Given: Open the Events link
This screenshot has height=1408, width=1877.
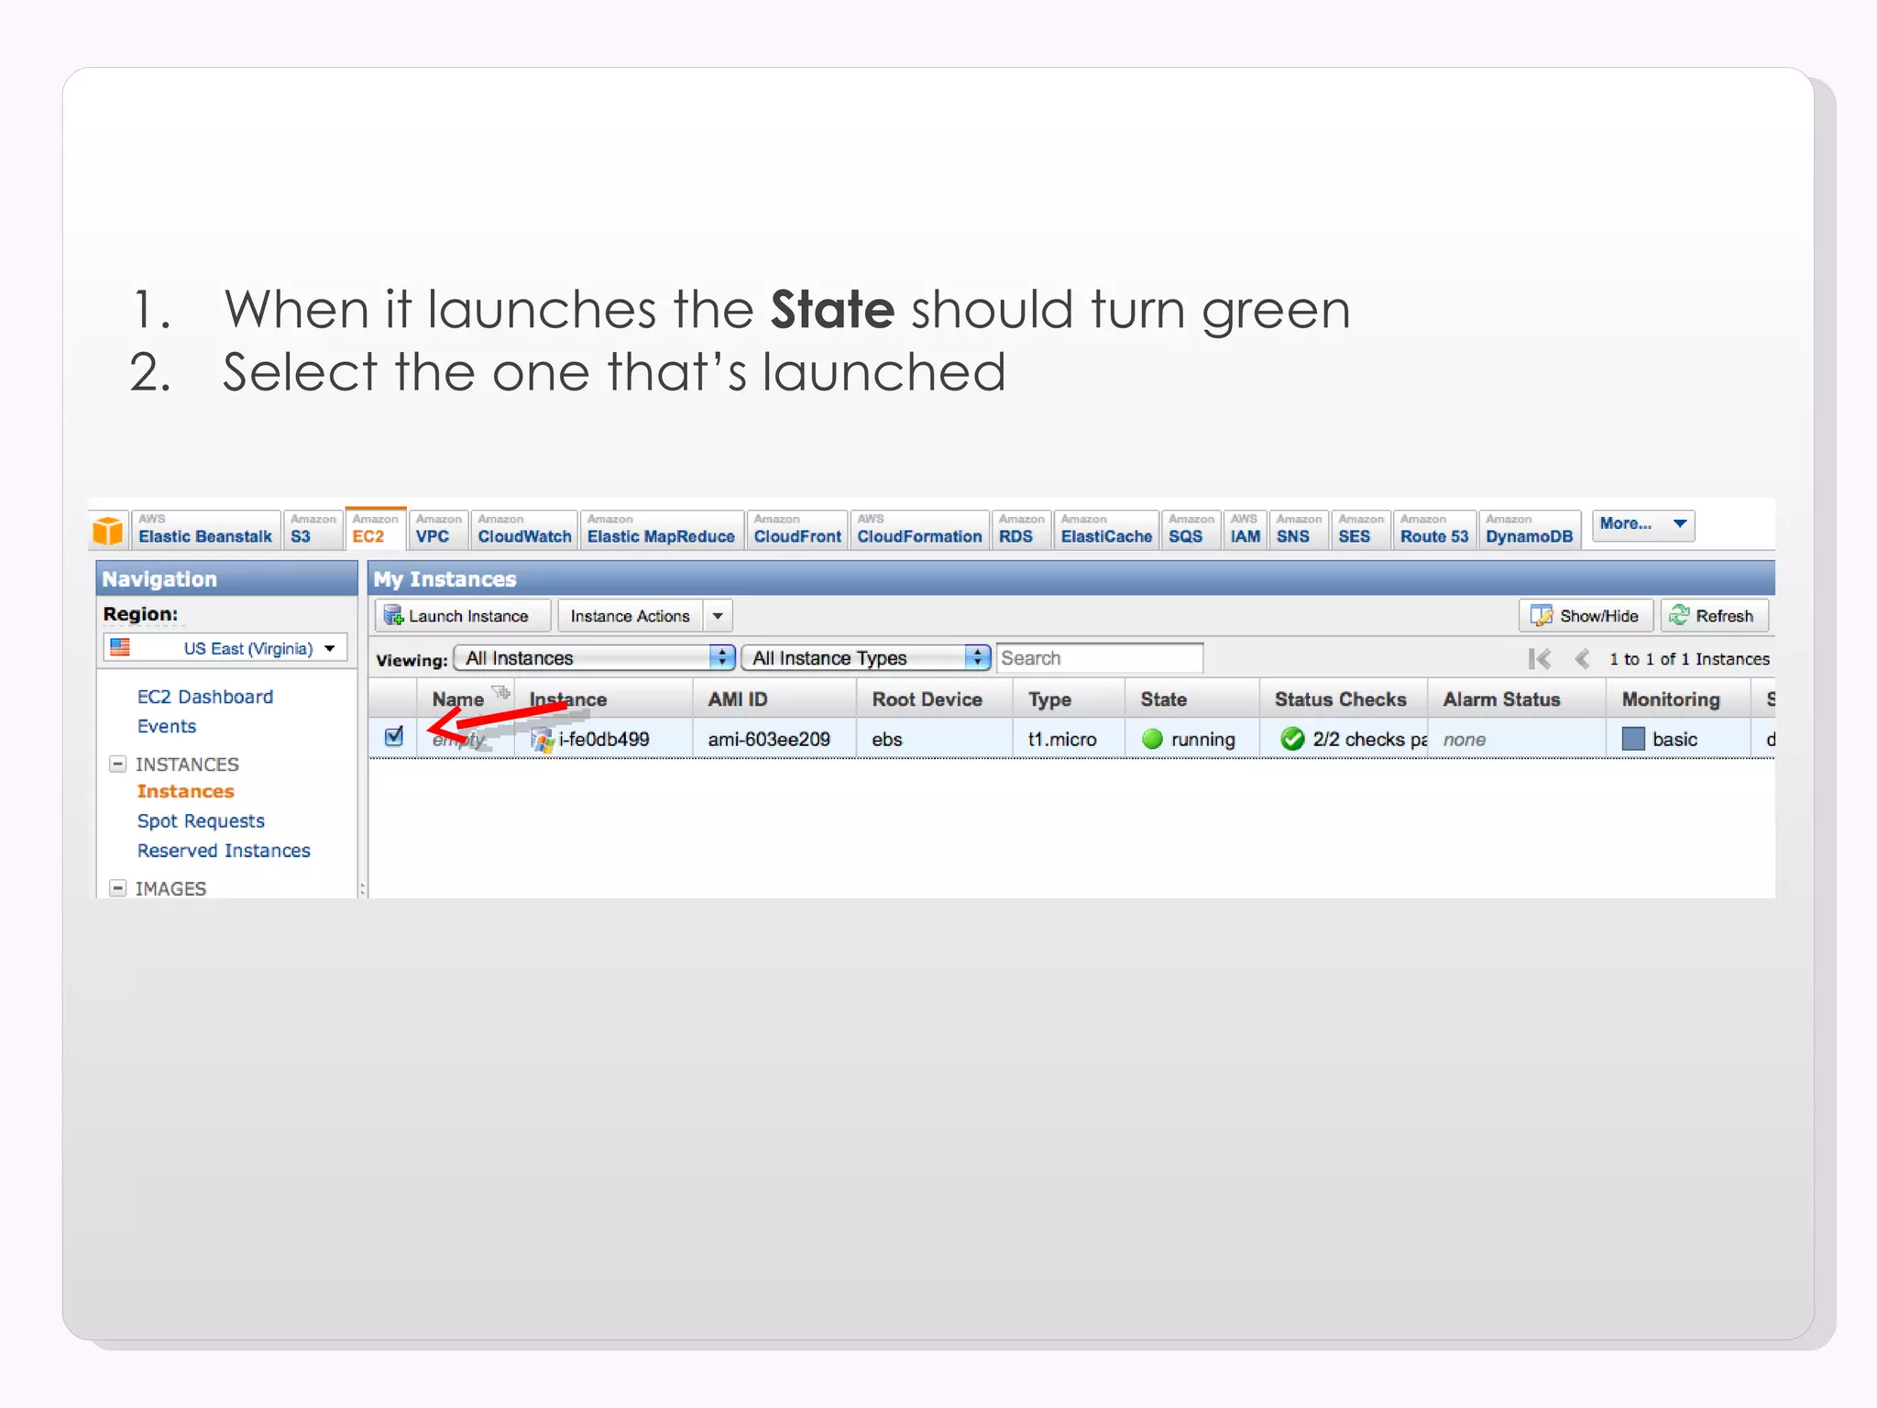Looking at the screenshot, I should tap(167, 726).
